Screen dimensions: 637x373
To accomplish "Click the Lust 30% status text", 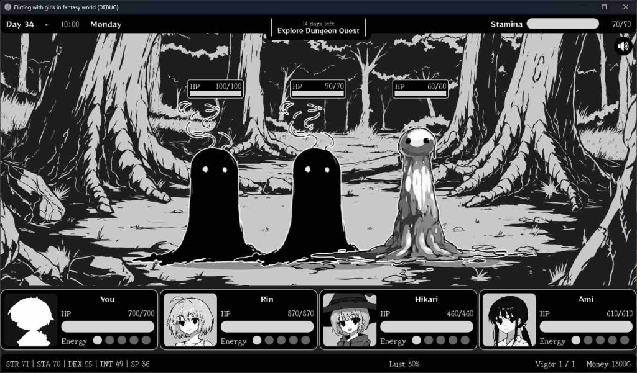I will [x=406, y=364].
